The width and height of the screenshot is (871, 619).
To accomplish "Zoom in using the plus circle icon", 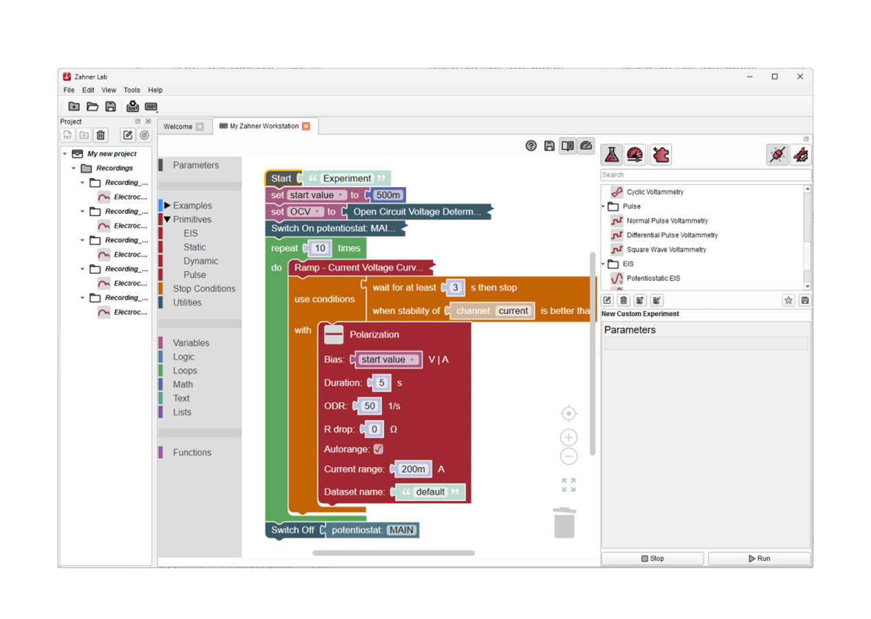I will [x=569, y=437].
